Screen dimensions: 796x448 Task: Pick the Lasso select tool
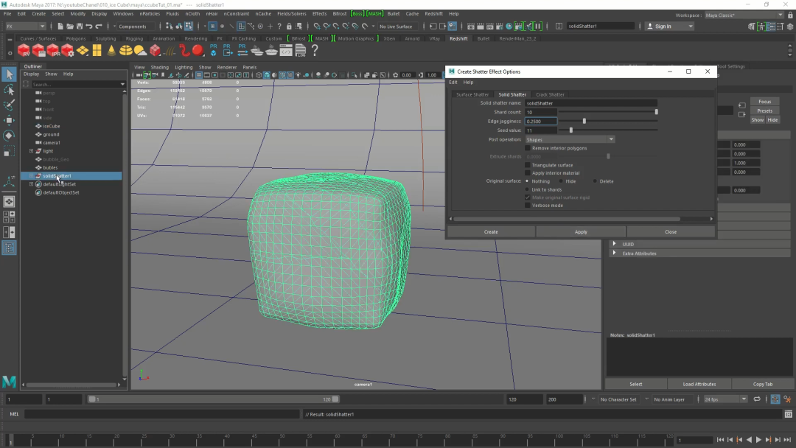[x=9, y=89]
